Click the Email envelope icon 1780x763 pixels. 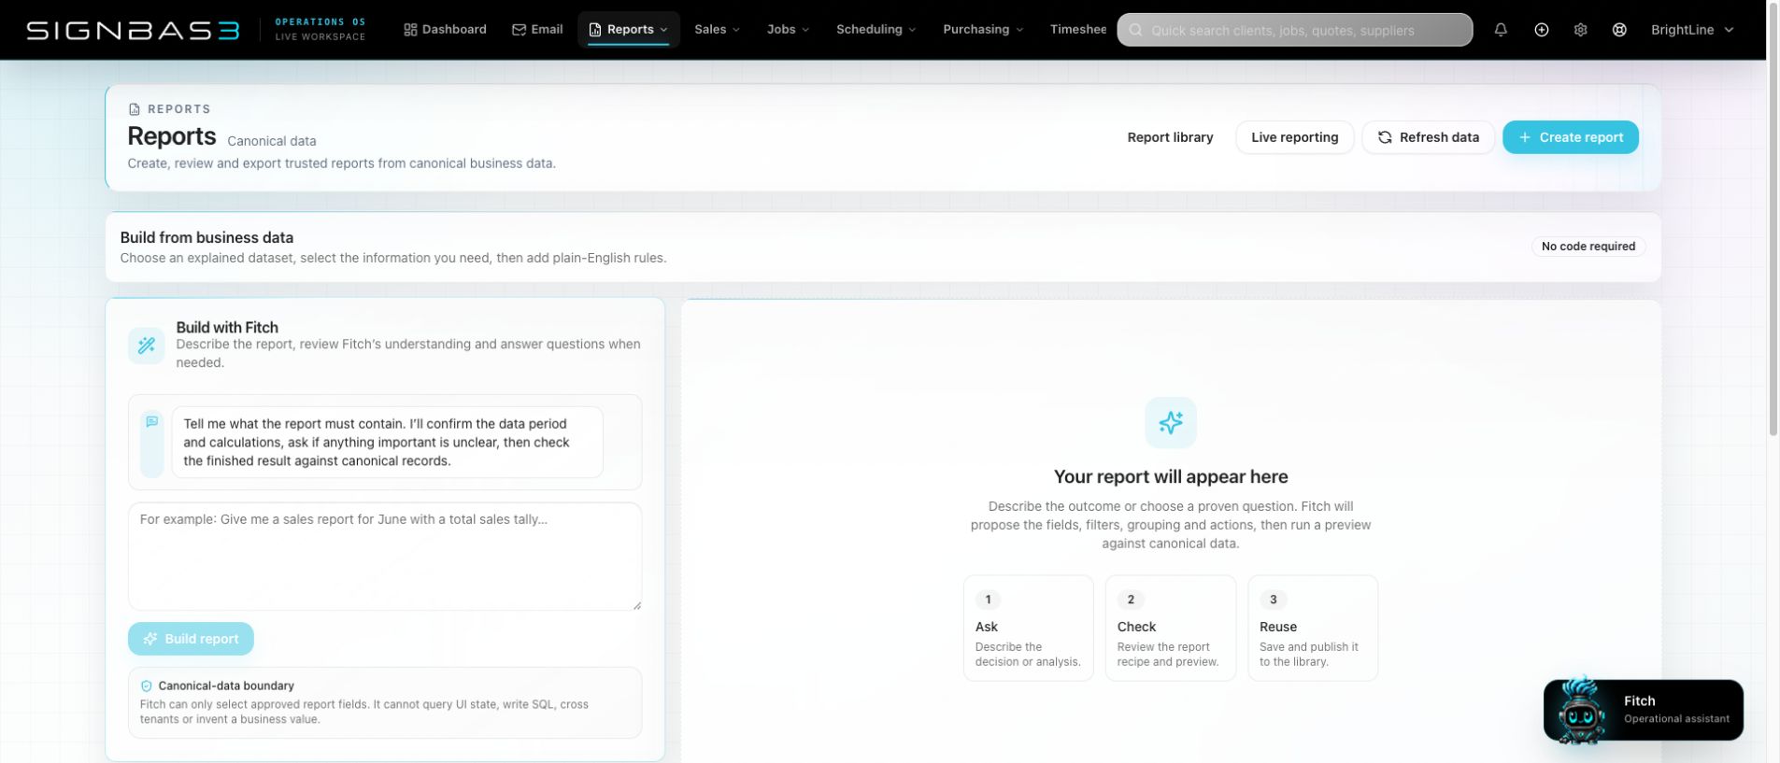[x=519, y=30]
